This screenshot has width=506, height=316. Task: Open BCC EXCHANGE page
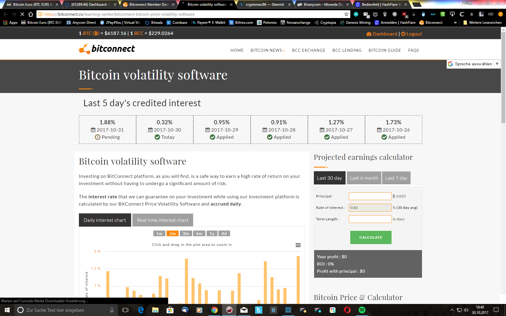[309, 50]
